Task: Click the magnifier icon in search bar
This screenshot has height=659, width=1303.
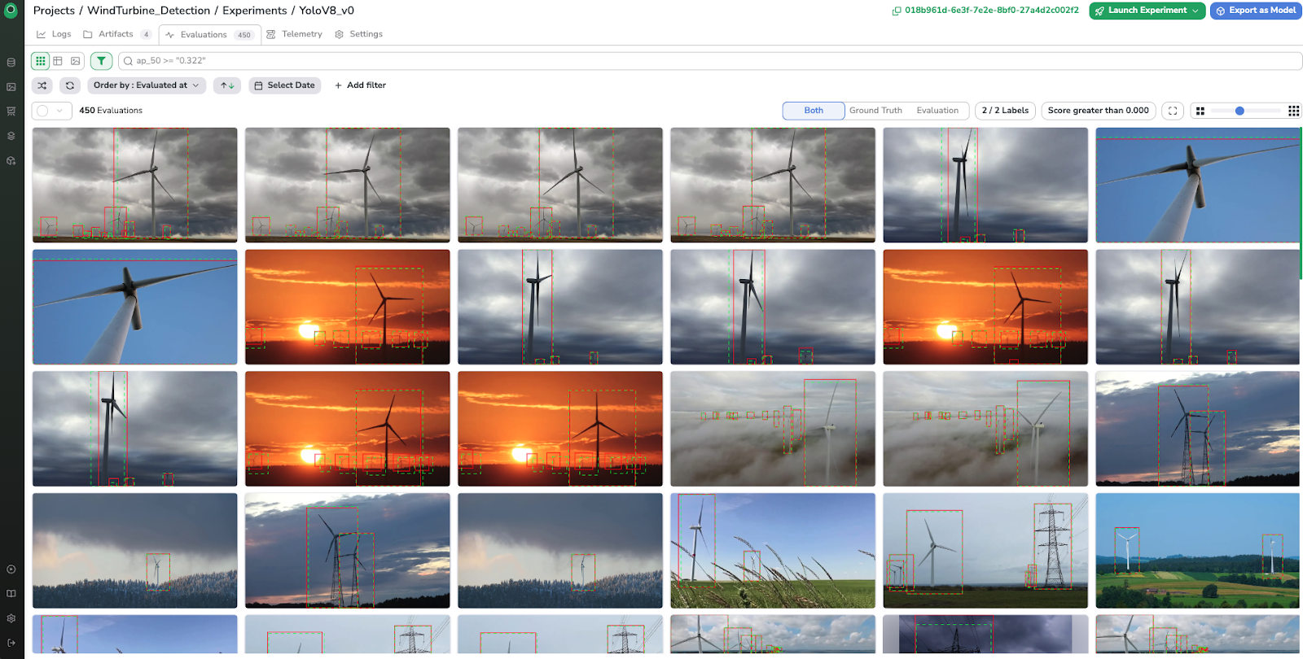Action: [x=128, y=61]
